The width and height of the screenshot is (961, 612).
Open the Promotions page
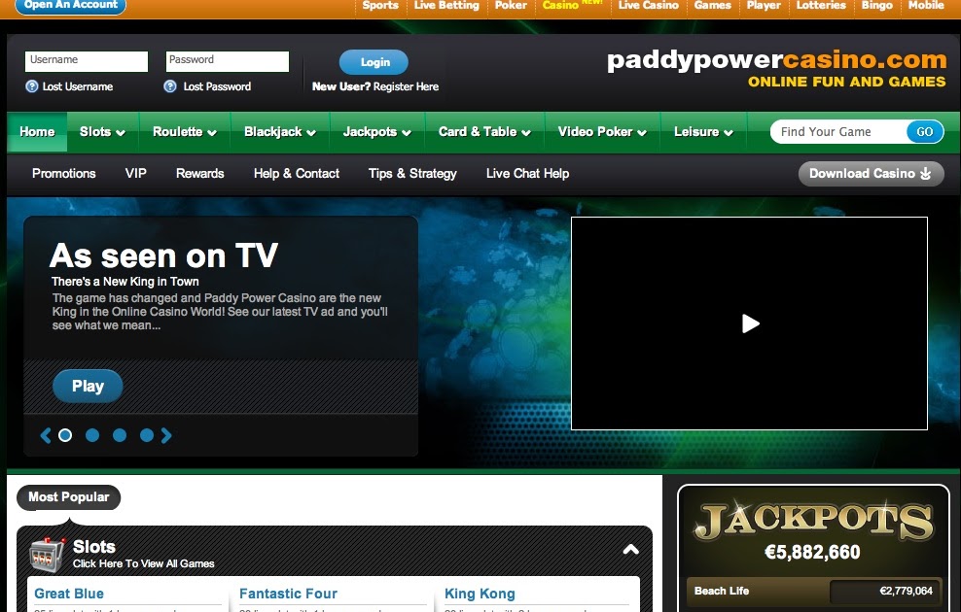(x=64, y=174)
